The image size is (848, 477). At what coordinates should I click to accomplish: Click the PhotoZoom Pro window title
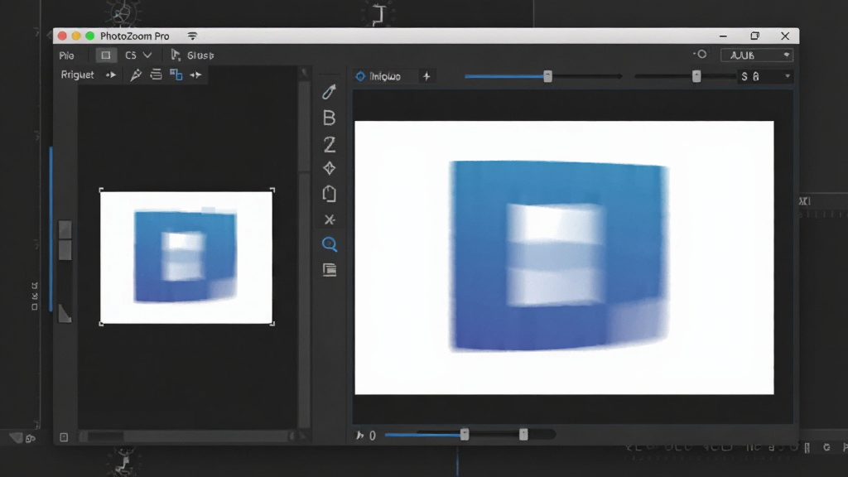[x=135, y=36]
